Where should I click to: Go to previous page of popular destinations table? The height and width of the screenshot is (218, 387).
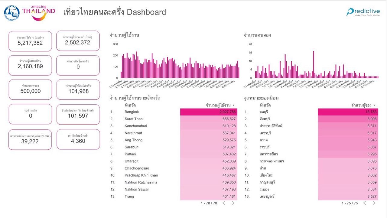click(x=364, y=203)
